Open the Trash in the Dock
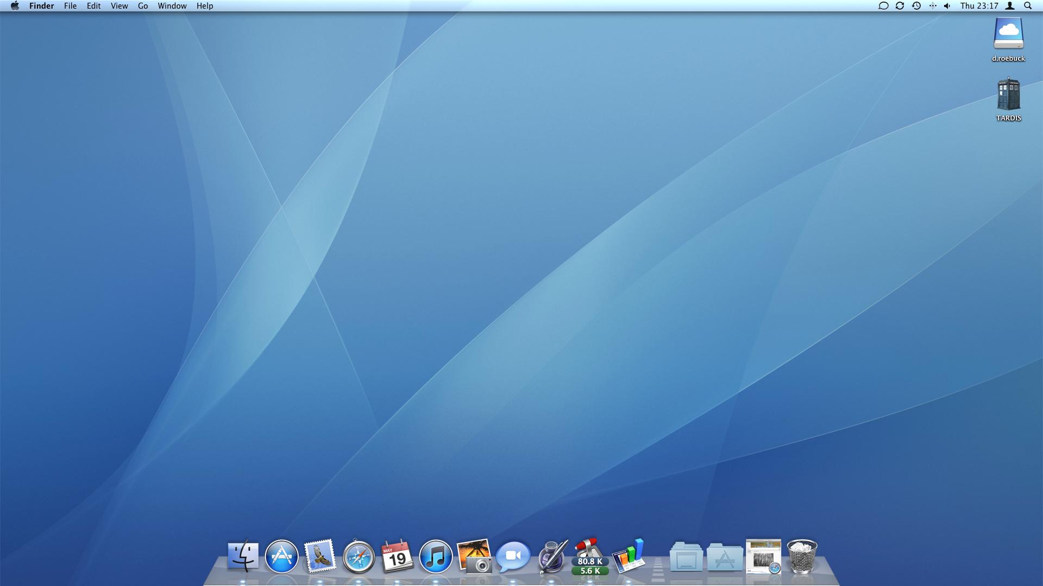The height and width of the screenshot is (586, 1043). click(x=802, y=556)
